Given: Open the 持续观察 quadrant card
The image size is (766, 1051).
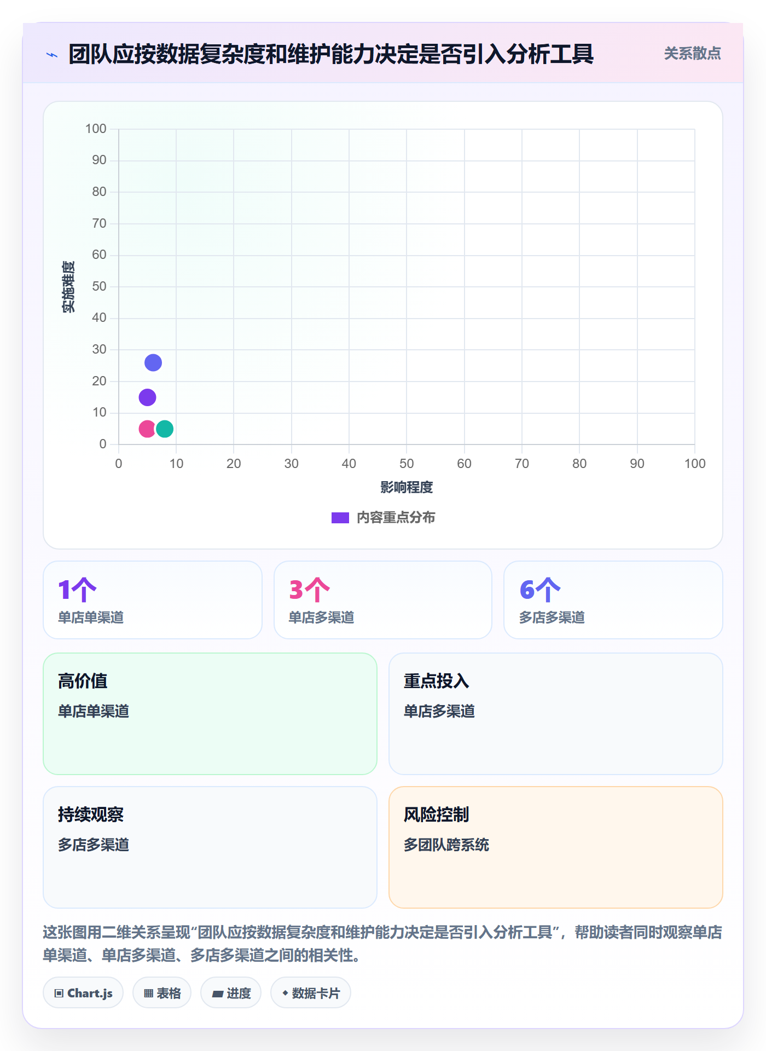Looking at the screenshot, I should point(210,847).
